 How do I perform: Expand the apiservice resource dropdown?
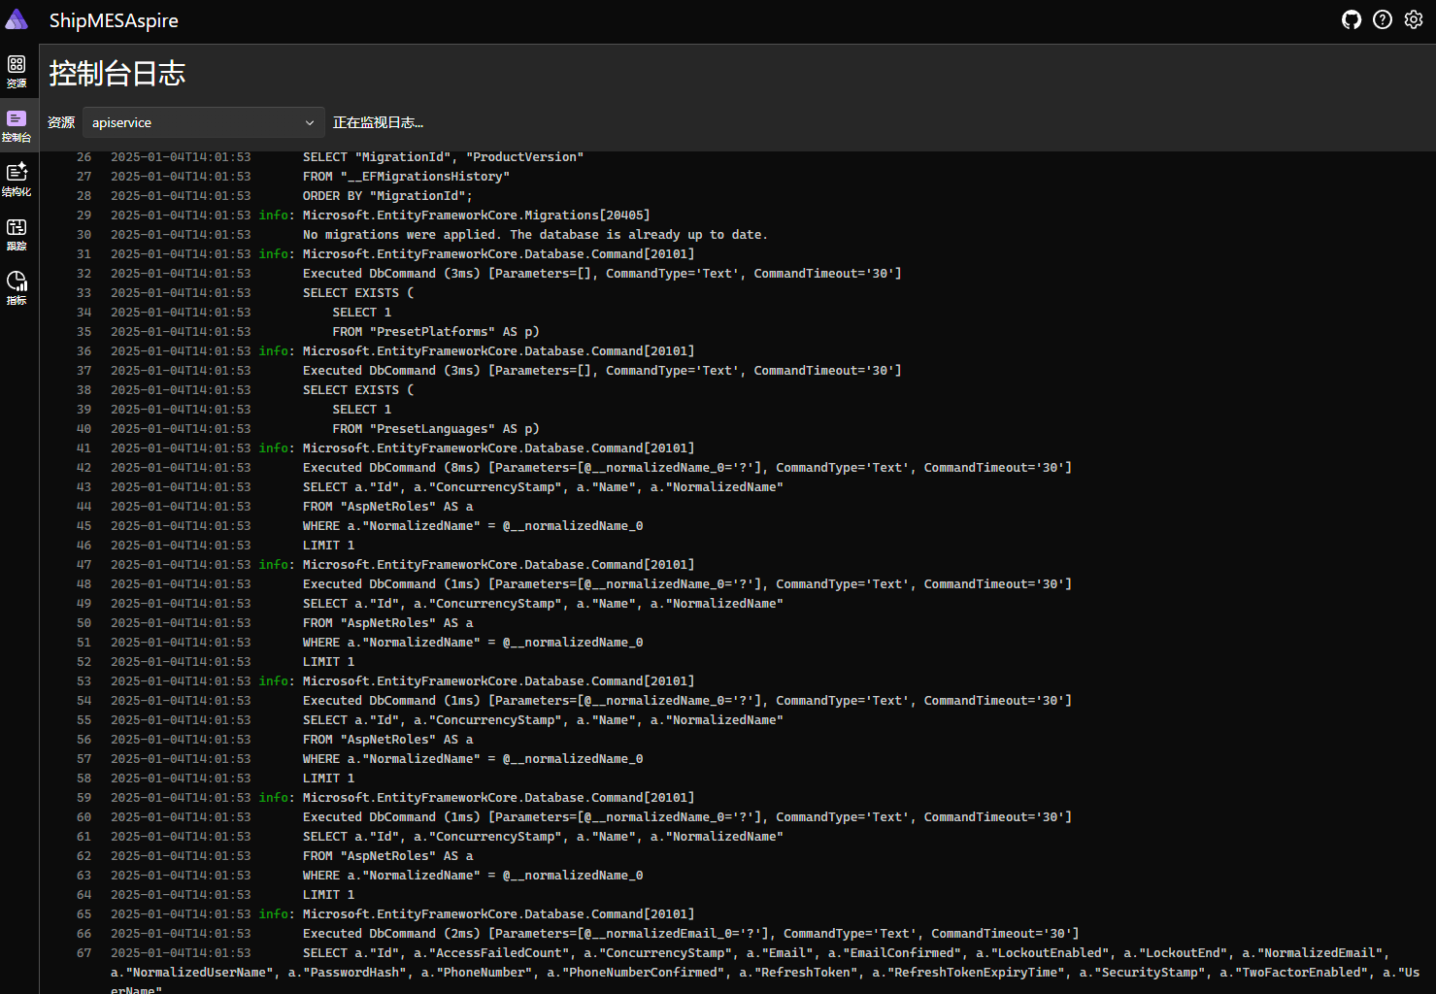(x=202, y=122)
